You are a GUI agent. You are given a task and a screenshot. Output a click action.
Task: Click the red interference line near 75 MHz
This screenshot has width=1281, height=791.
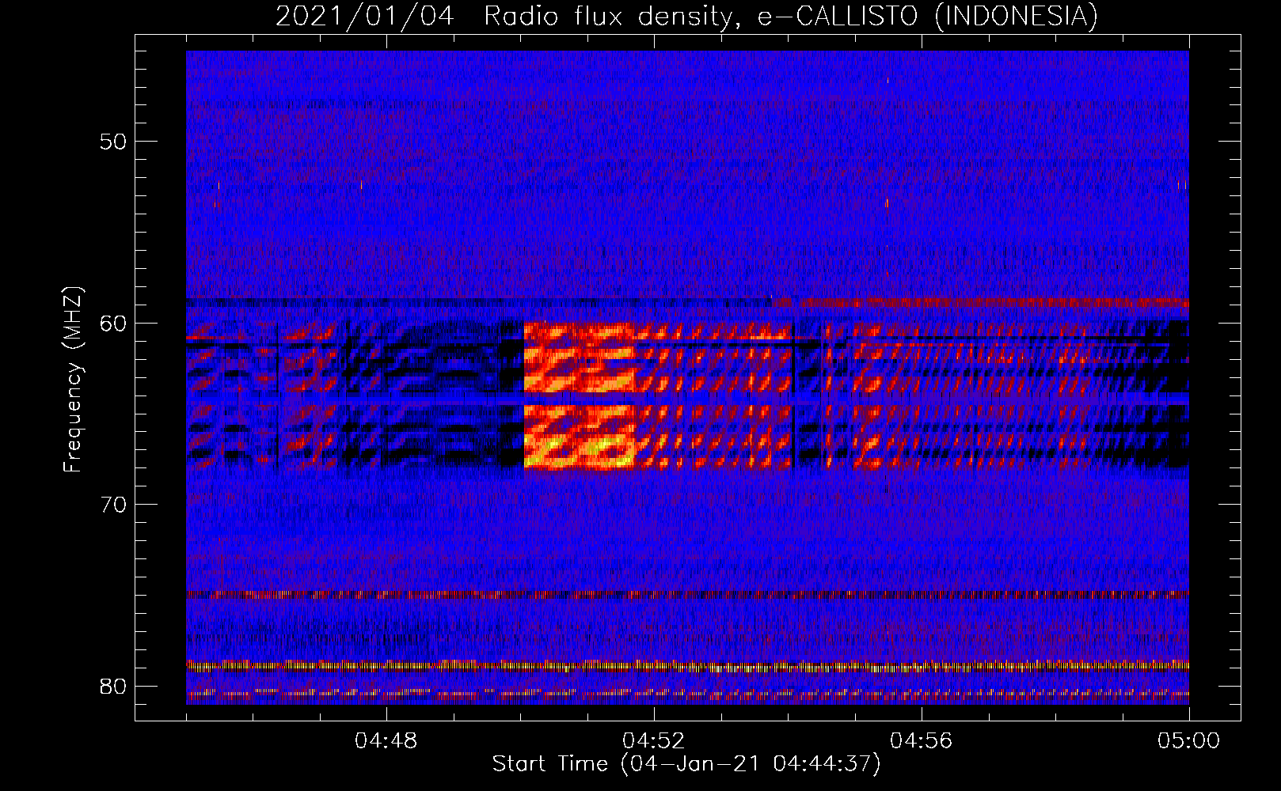(x=687, y=594)
